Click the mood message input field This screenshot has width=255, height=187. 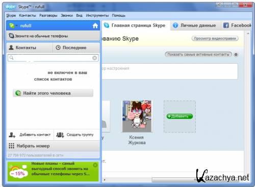click(170, 71)
